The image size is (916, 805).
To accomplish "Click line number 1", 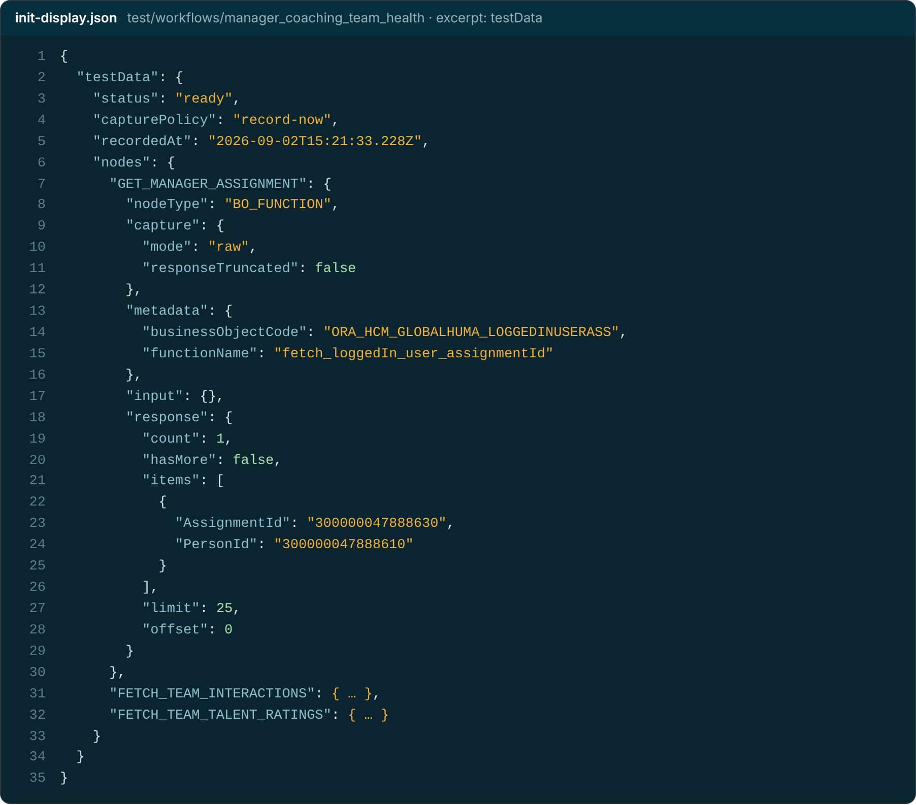I will point(41,56).
